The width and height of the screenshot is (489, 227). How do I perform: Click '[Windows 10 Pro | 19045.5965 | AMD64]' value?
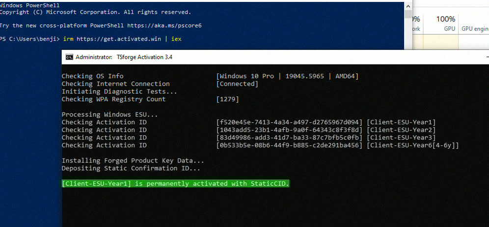click(287, 76)
